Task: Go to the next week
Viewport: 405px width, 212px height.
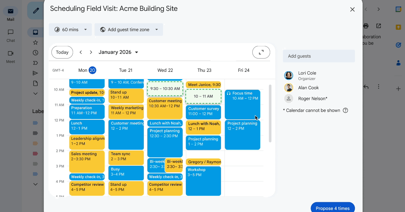Action: point(91,52)
